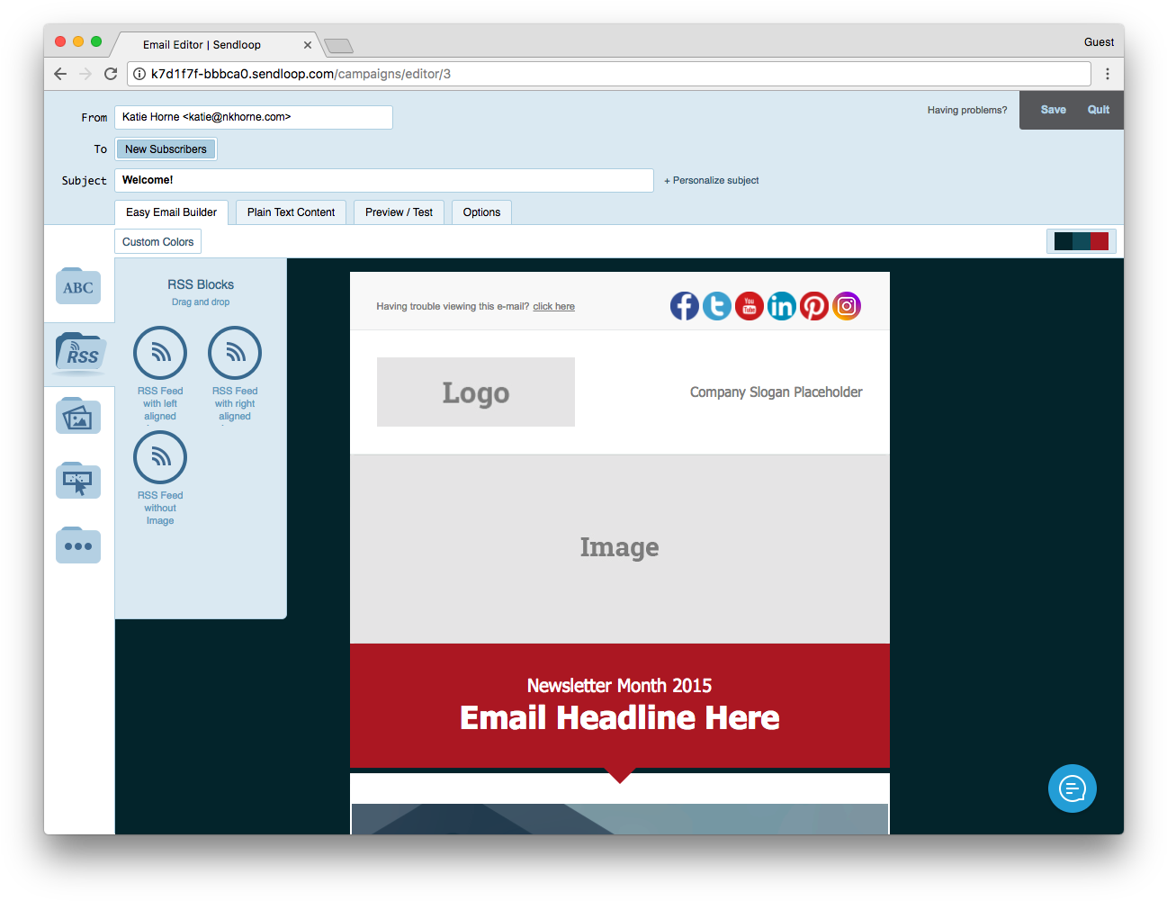This screenshot has height=901, width=1167.
Task: Click the Facebook social icon
Action: pos(685,306)
